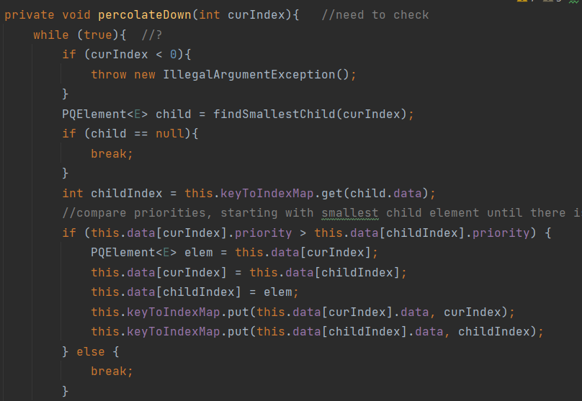Click the throw keyword
Image resolution: width=582 pixels, height=401 pixels.
[x=109, y=74]
